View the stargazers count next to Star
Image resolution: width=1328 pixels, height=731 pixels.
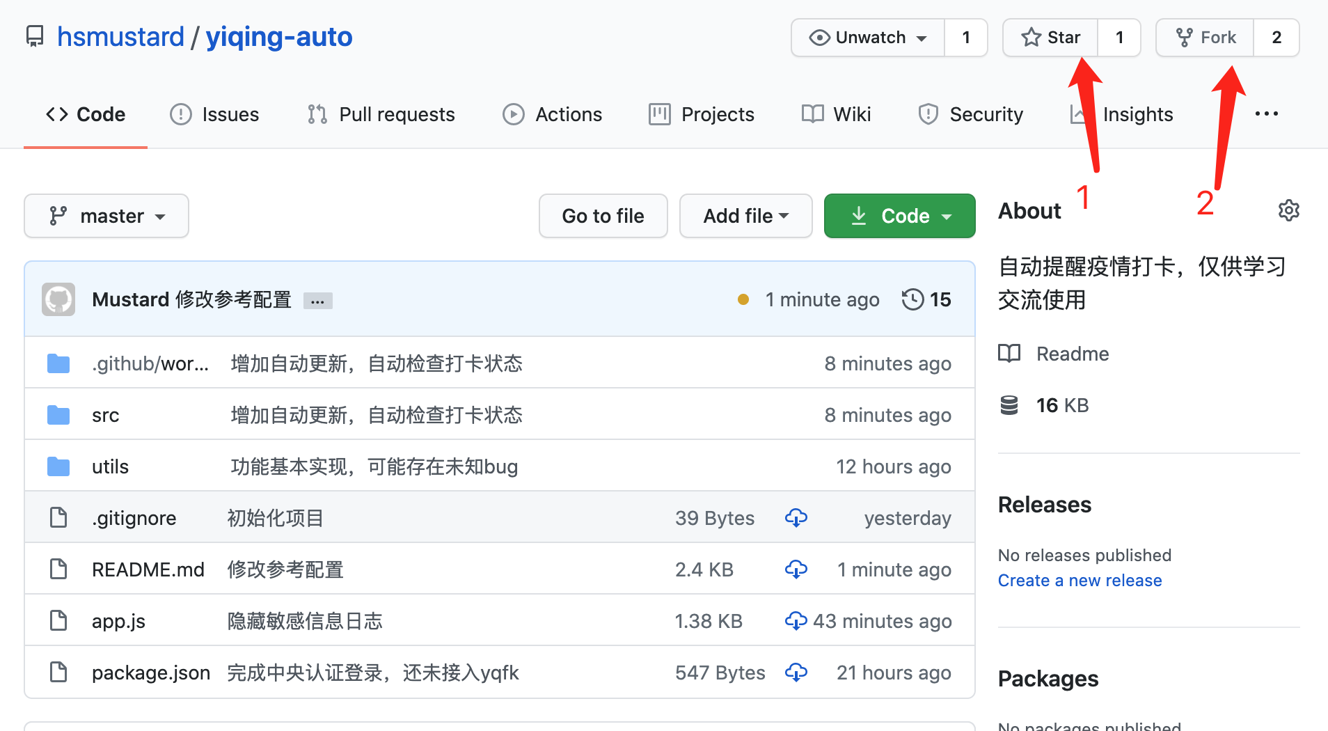[x=1119, y=38]
